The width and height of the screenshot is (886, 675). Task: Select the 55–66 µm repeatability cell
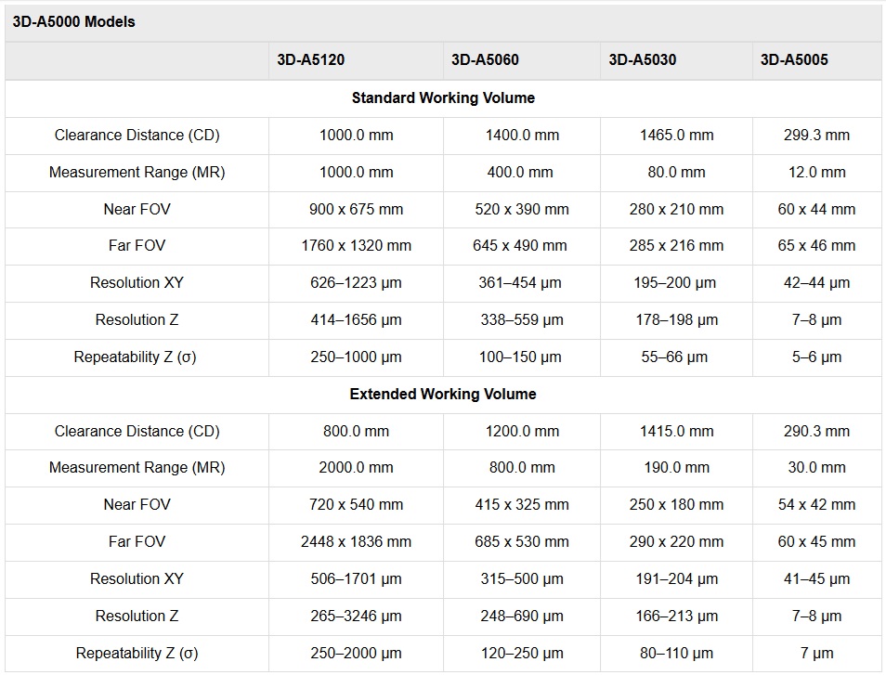676,357
